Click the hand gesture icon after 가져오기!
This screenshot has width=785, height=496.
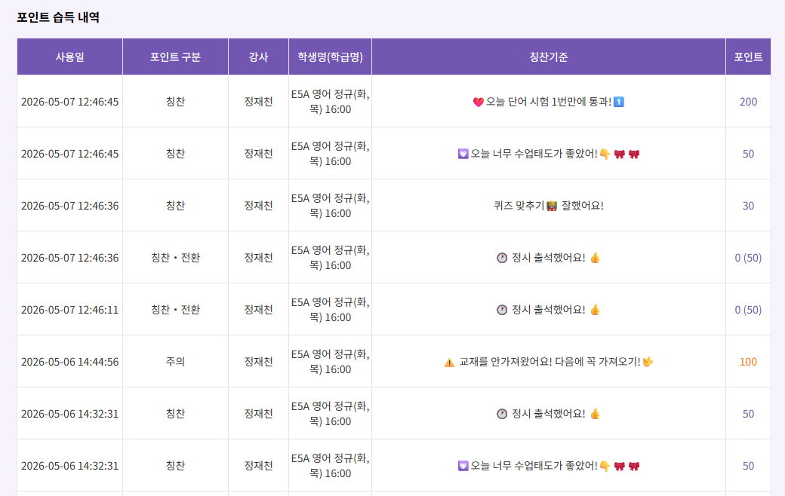point(648,362)
